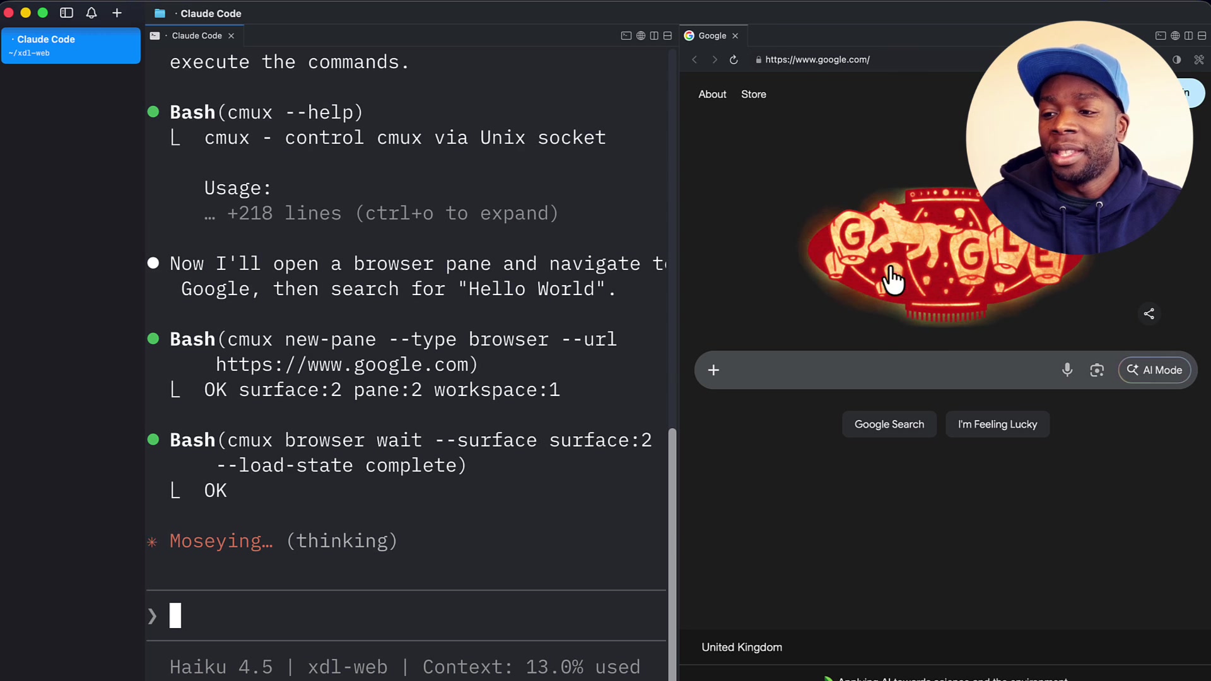Open the notifications bell
The height and width of the screenshot is (681, 1211).
pos(91,13)
